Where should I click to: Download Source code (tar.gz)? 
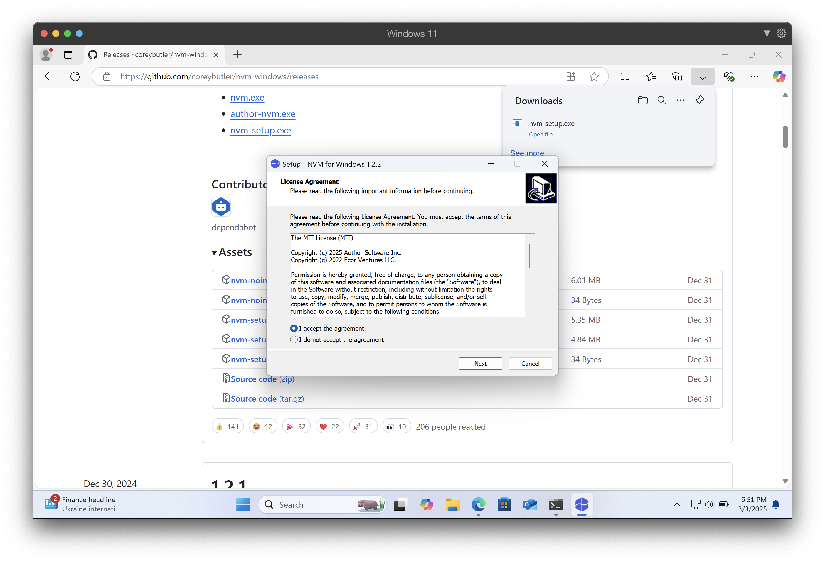(x=267, y=399)
